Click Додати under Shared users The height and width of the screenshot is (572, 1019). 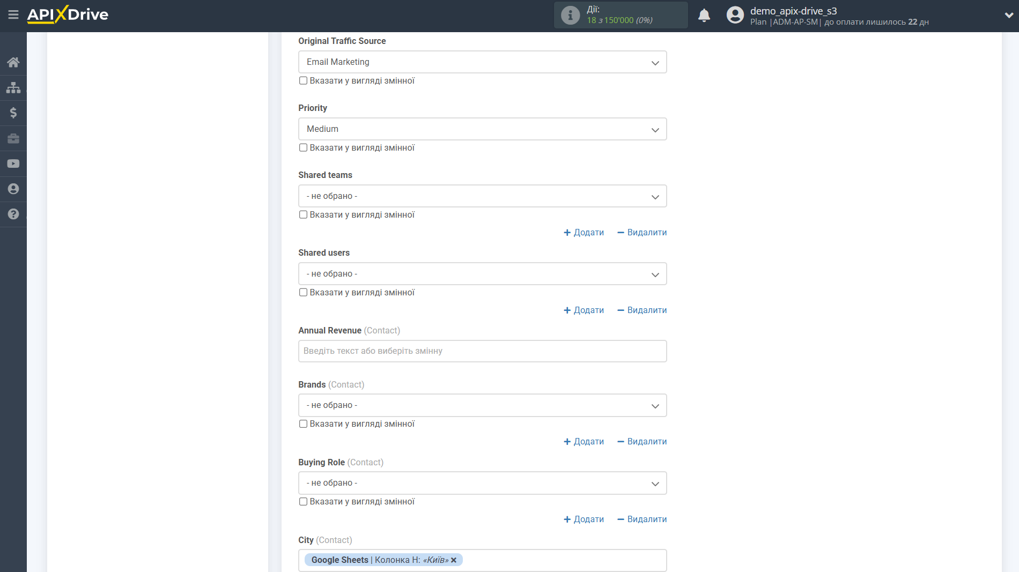point(584,310)
